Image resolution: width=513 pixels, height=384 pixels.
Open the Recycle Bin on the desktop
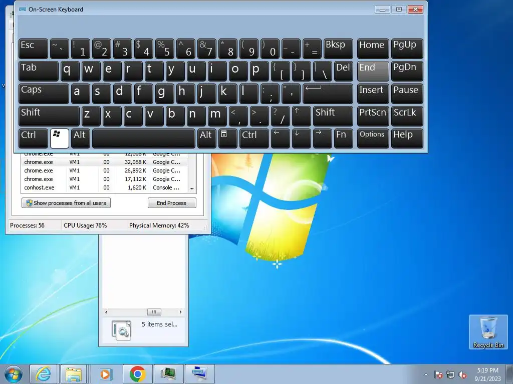488,332
